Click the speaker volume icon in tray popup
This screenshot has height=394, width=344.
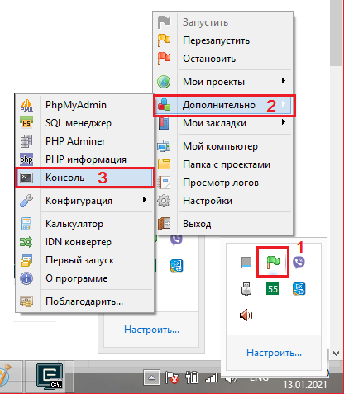[x=246, y=315]
